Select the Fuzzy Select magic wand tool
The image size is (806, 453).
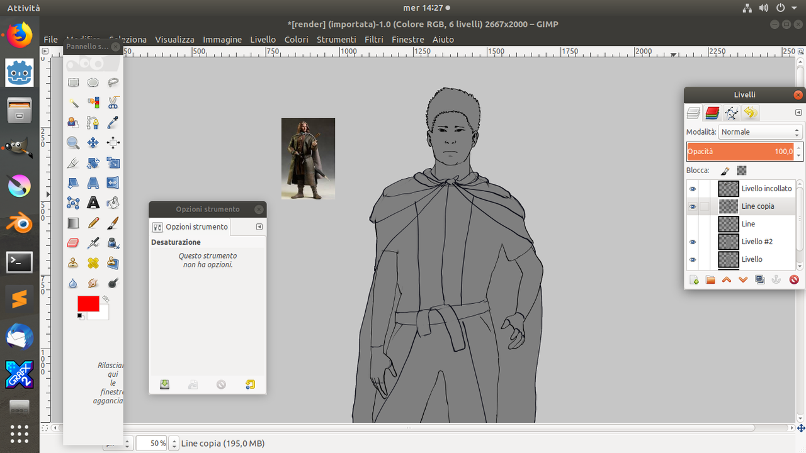pyautogui.click(x=73, y=103)
